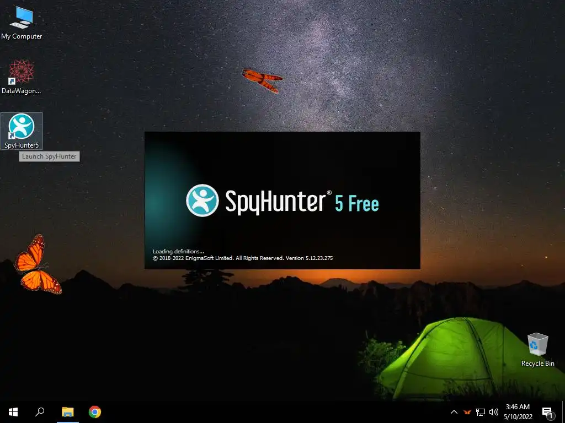Click the flying butterfly near top center

pos(262,80)
